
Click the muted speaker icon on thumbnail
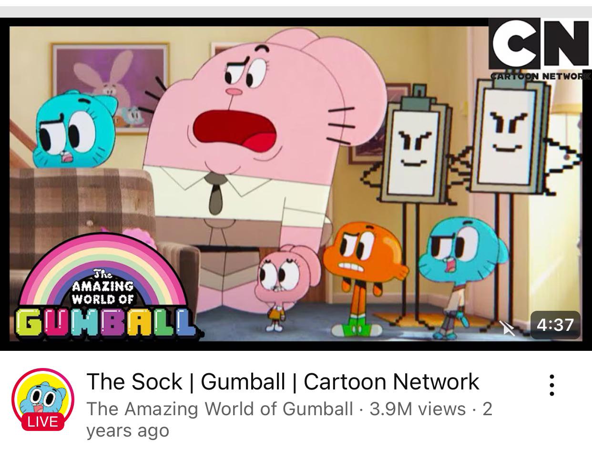(x=508, y=327)
